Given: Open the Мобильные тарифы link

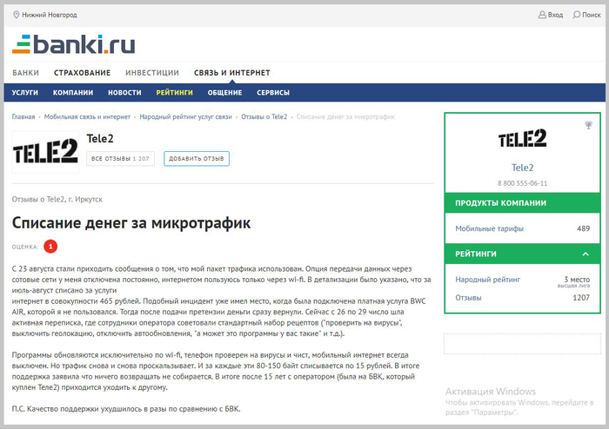Looking at the screenshot, I should tap(489, 228).
